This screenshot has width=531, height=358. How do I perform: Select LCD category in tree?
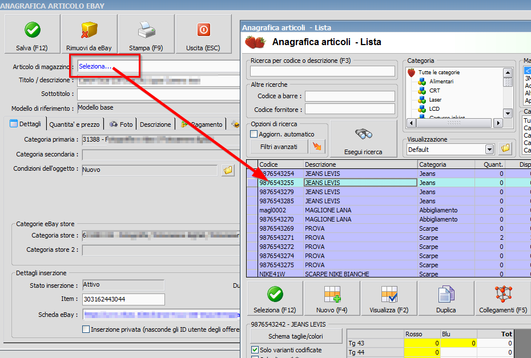[435, 108]
